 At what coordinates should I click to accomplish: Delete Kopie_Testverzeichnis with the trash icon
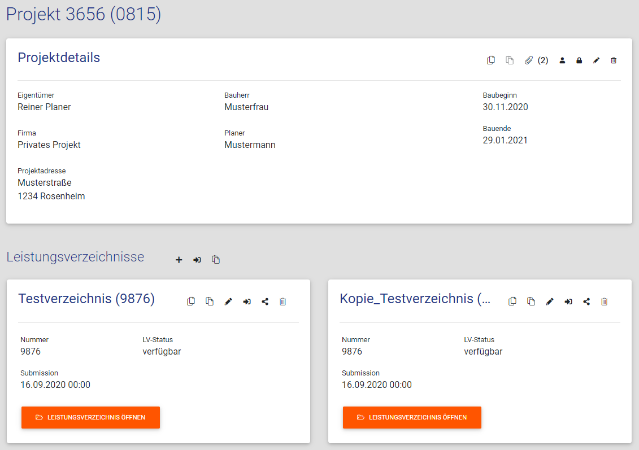[x=604, y=302]
